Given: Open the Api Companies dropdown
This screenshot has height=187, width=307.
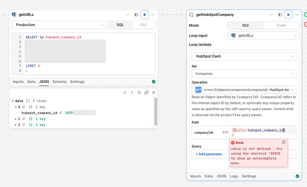Looking at the screenshot, I should click(244, 73).
